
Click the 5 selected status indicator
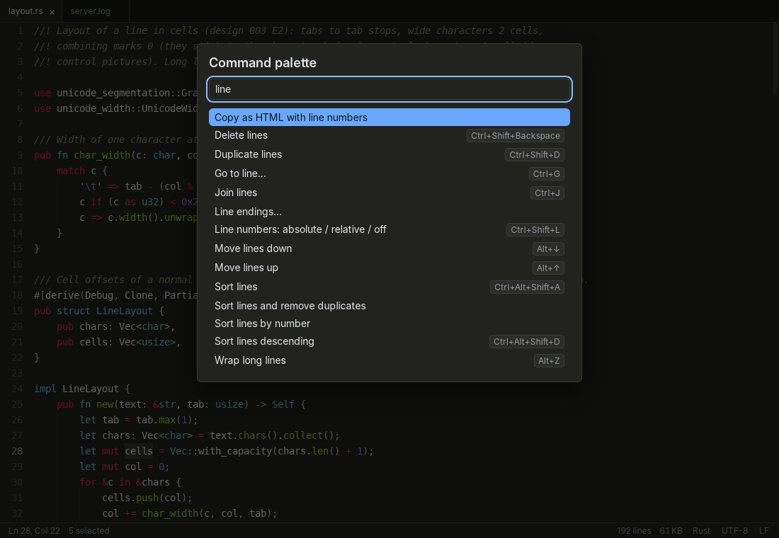pyautogui.click(x=89, y=530)
